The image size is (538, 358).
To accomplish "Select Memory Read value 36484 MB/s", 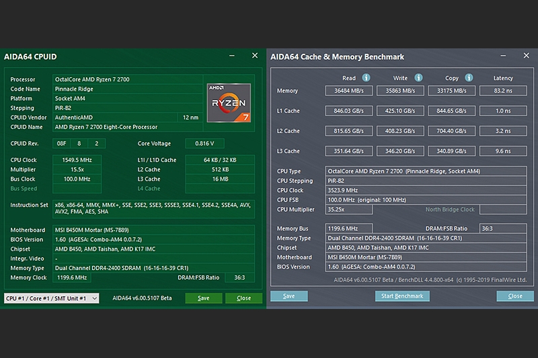I will point(348,91).
